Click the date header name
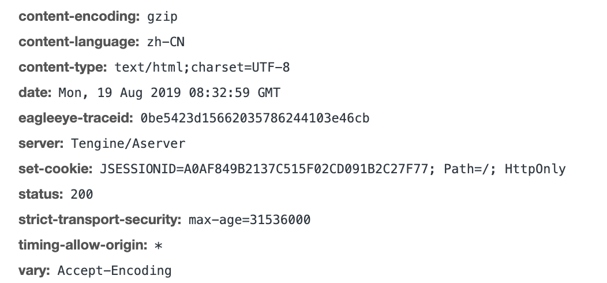The height and width of the screenshot is (283, 607). (35, 93)
